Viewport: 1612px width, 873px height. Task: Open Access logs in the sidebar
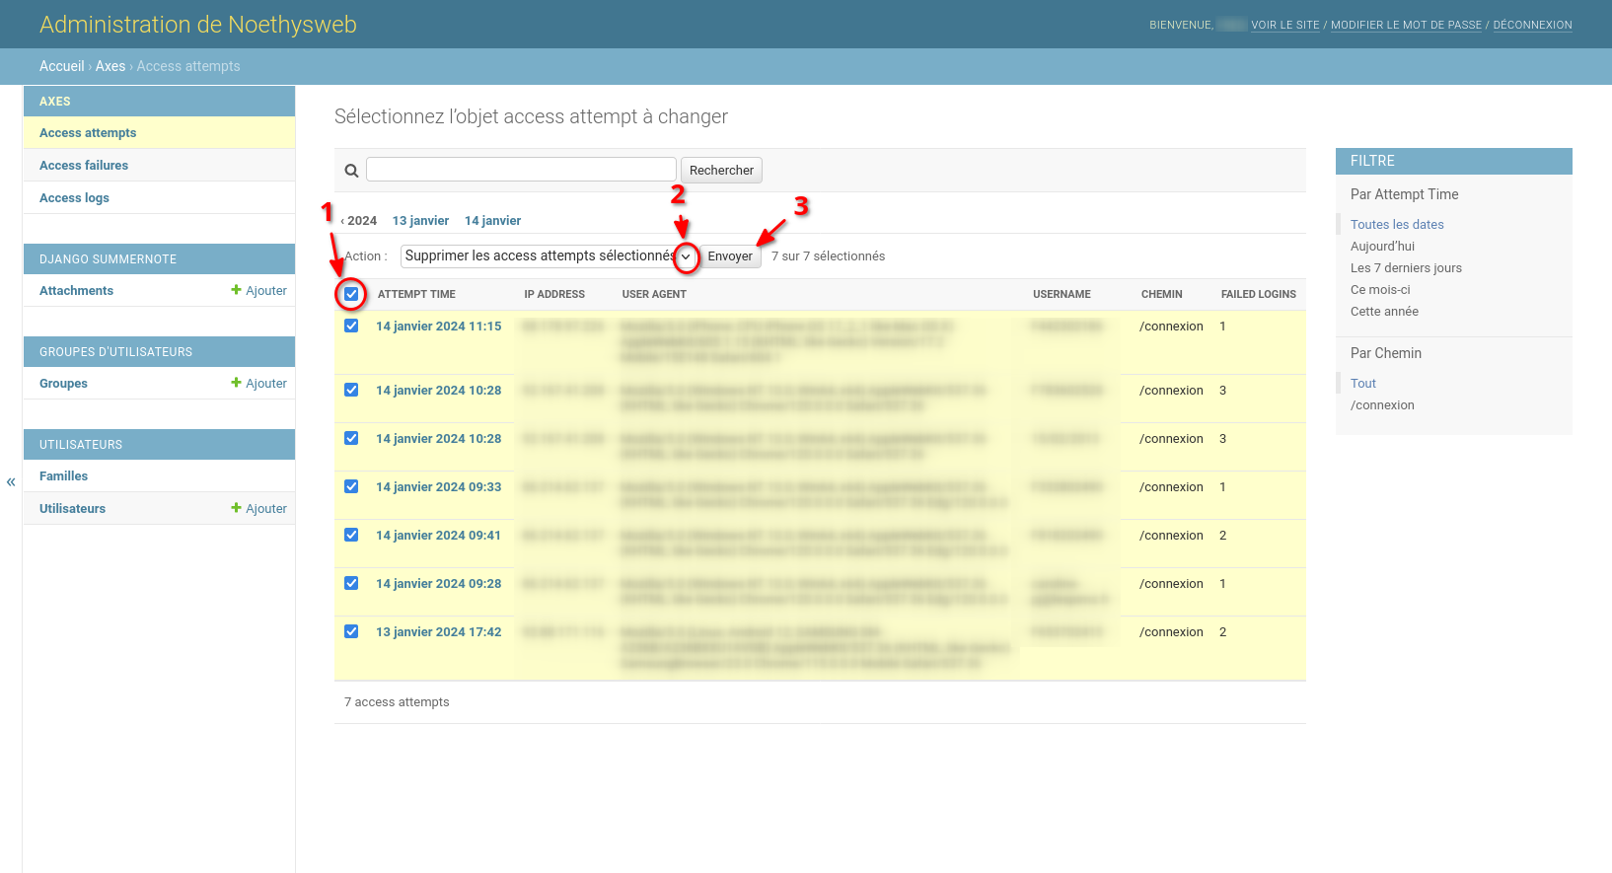pyautogui.click(x=74, y=198)
